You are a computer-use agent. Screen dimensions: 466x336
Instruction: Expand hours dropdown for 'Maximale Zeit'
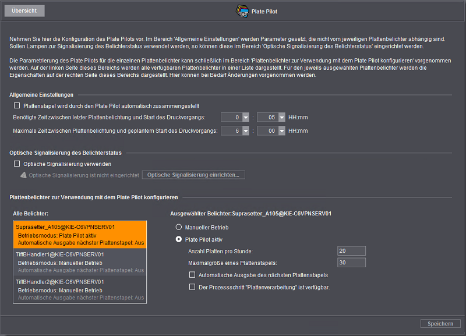click(x=246, y=131)
